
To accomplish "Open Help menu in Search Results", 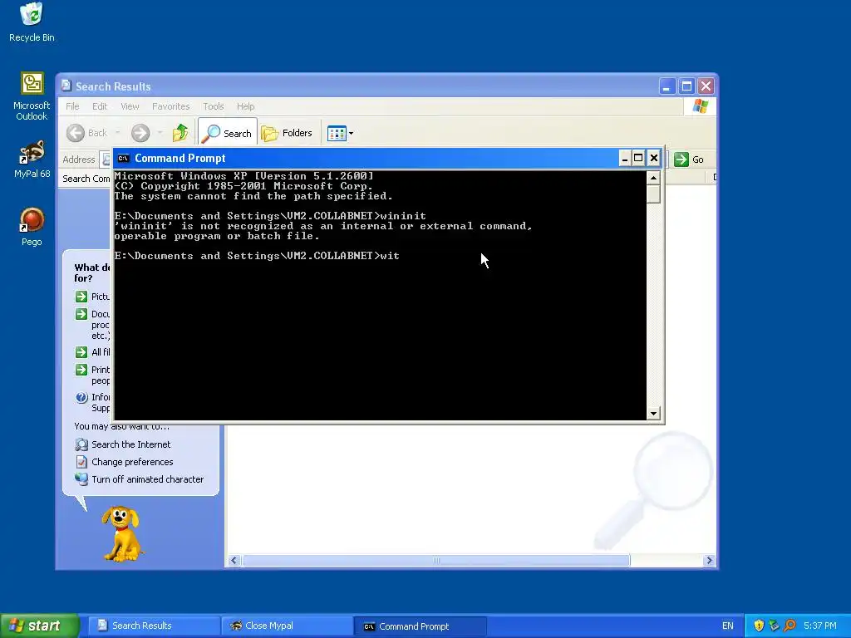I will 245,106.
